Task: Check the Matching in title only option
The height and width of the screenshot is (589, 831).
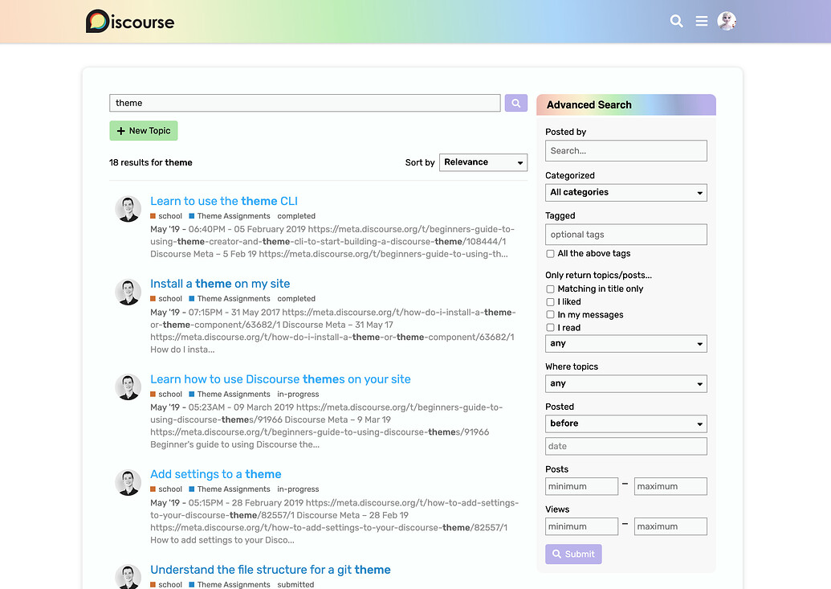Action: click(x=551, y=289)
